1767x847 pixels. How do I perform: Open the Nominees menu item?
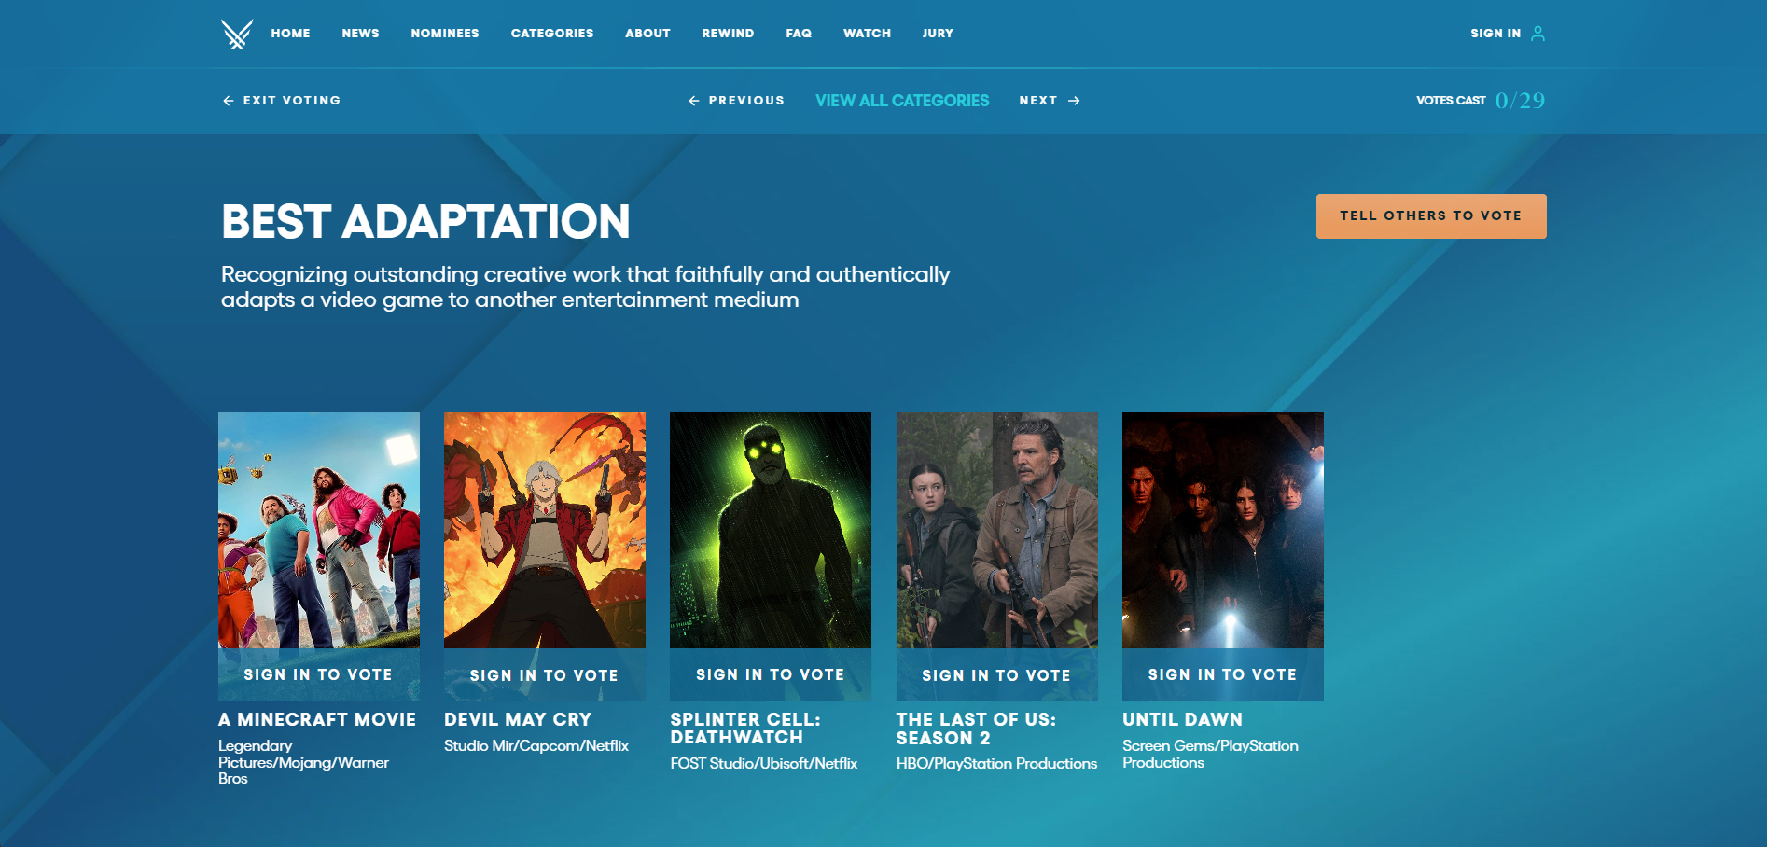[444, 34]
